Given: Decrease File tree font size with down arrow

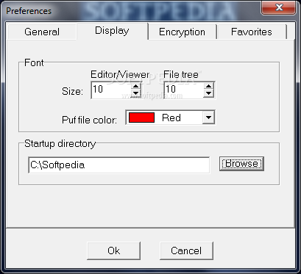Looking at the screenshot, I should click(208, 93).
